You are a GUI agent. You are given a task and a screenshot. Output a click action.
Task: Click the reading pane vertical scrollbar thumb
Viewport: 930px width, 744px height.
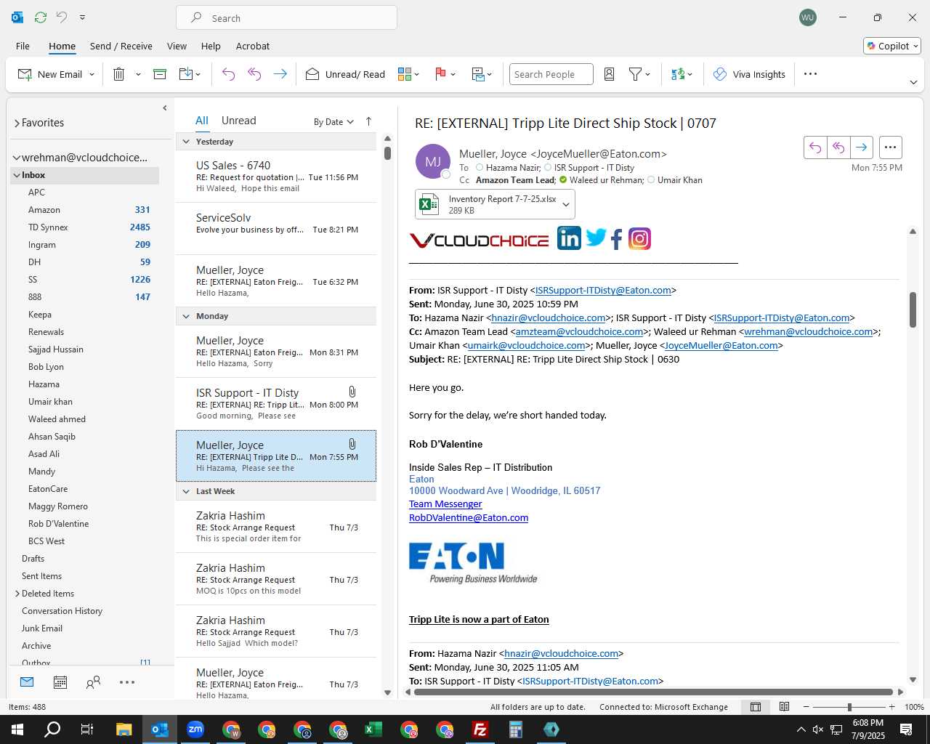[x=913, y=310]
